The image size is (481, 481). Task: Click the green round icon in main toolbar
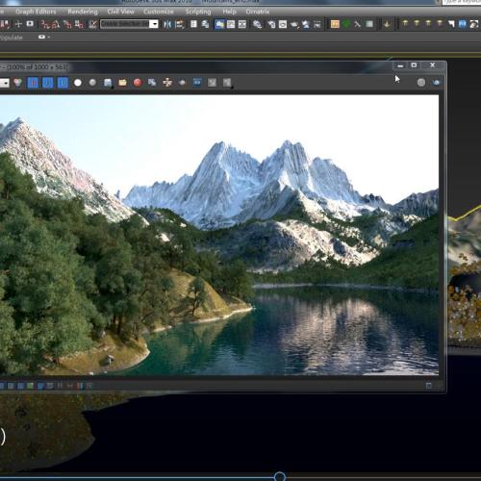click(346, 24)
